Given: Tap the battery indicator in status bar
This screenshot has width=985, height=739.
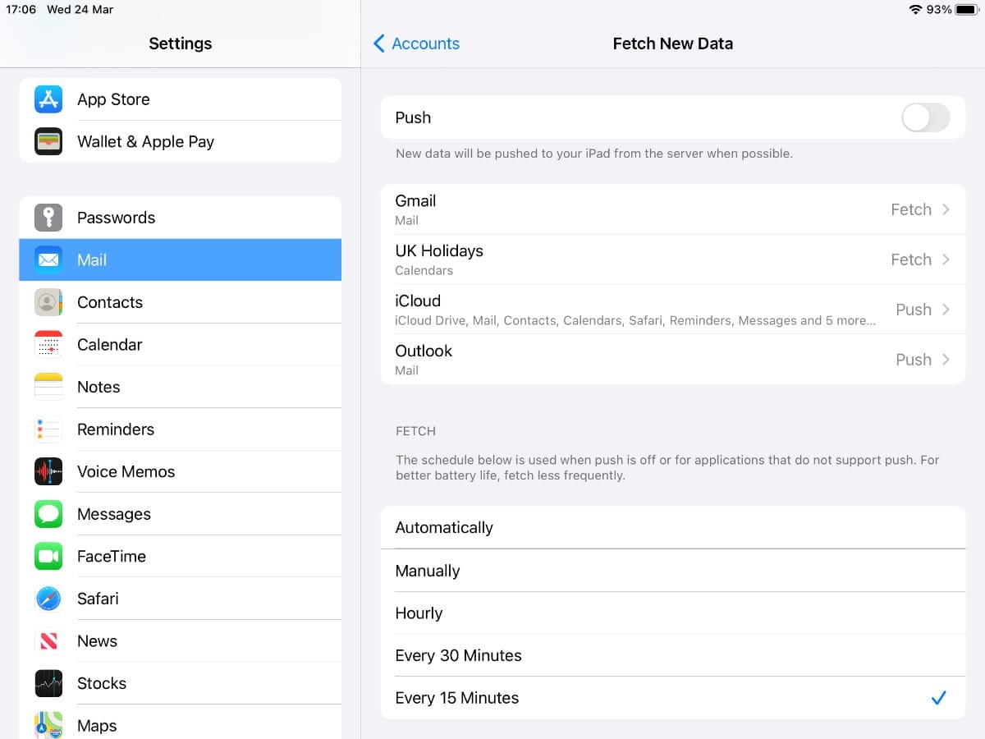Looking at the screenshot, I should point(965,10).
